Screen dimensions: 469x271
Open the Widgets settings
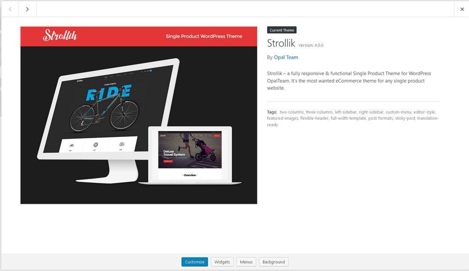click(222, 262)
